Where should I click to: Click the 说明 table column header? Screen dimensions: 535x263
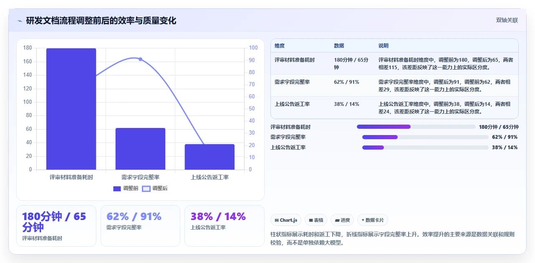point(384,46)
